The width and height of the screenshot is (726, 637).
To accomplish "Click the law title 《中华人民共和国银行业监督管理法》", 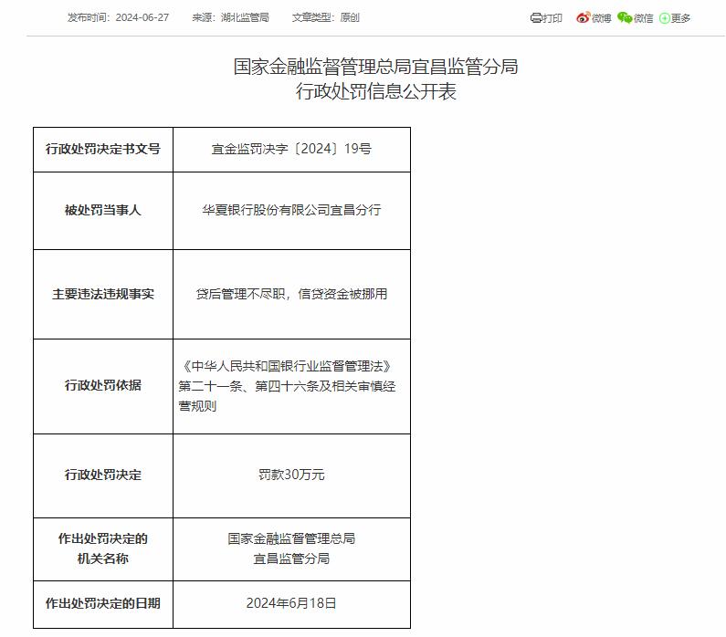I will point(287,366).
